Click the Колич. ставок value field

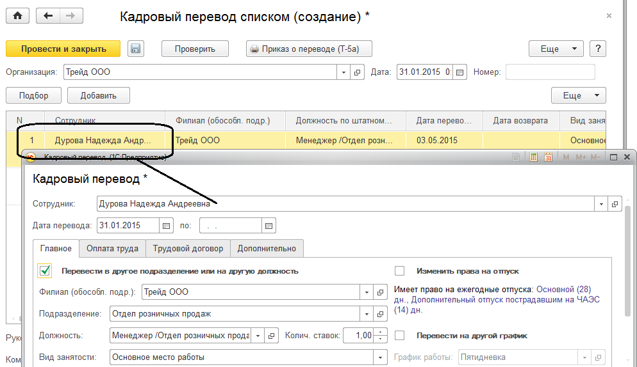[x=358, y=336]
